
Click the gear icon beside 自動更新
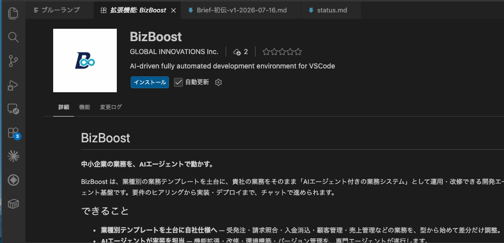(x=218, y=82)
